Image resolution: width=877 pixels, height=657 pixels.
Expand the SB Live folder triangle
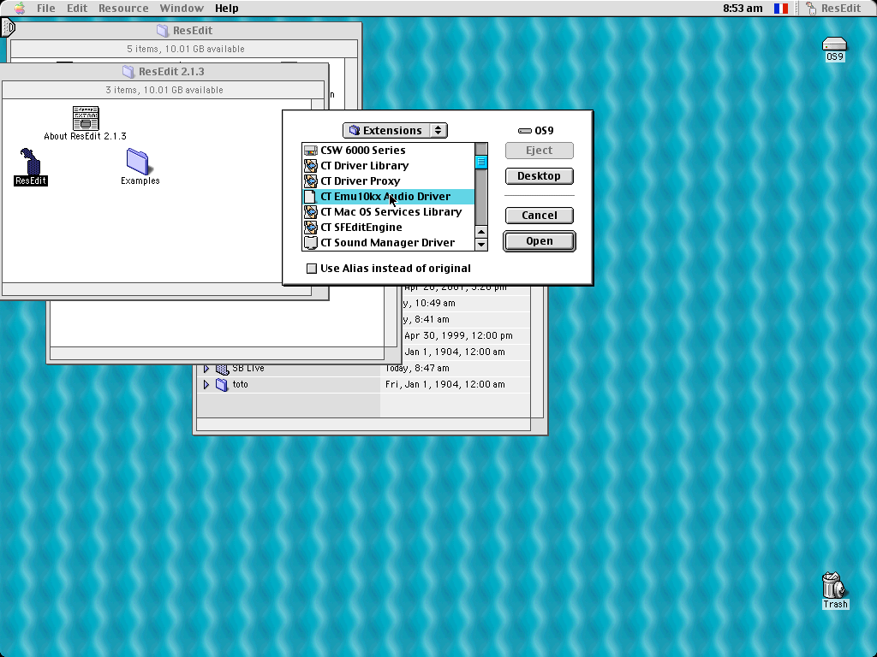[x=206, y=369]
